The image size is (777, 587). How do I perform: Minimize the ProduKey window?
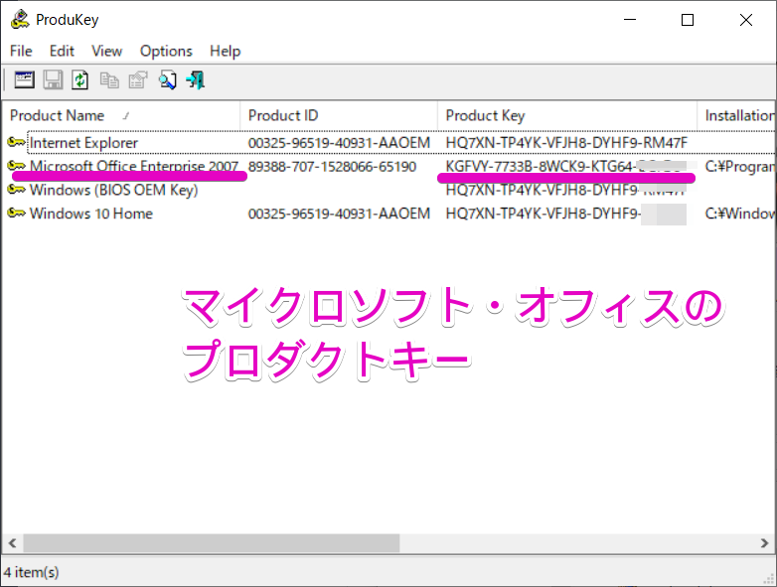630,20
